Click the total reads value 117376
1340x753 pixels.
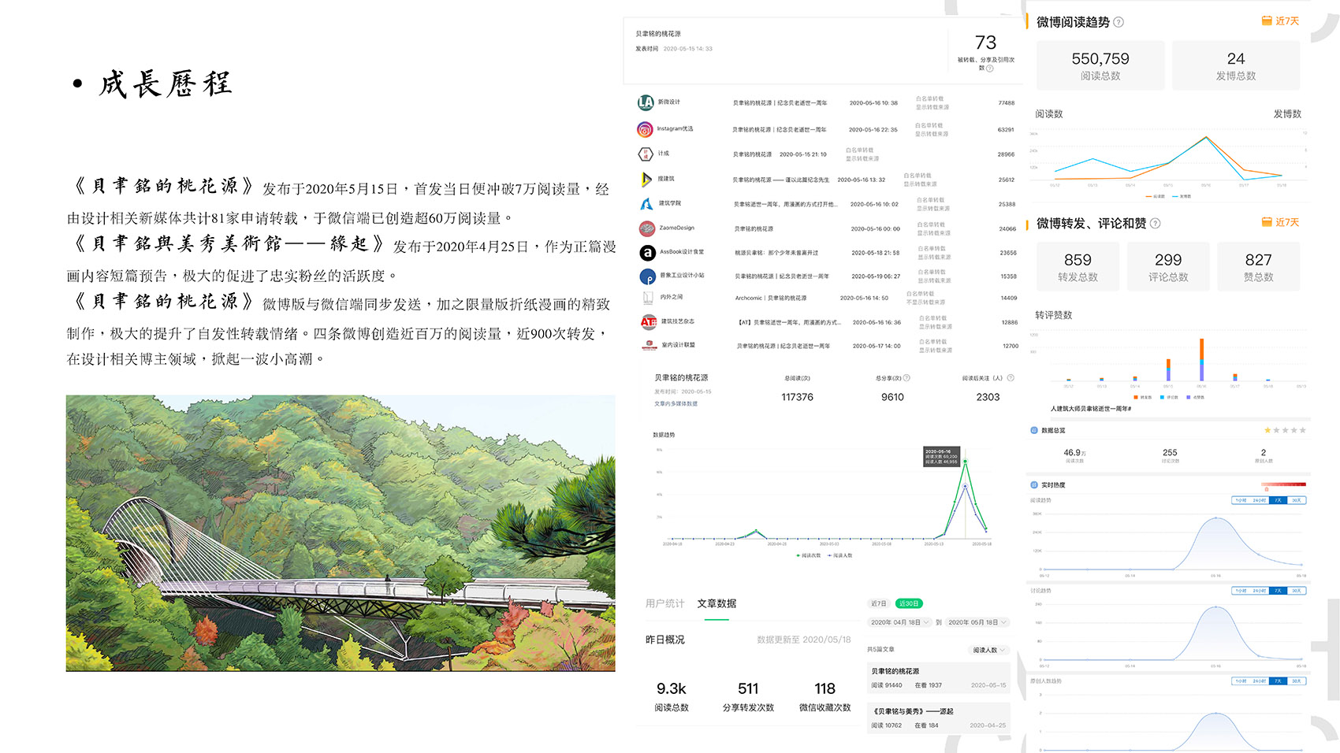pyautogui.click(x=797, y=398)
